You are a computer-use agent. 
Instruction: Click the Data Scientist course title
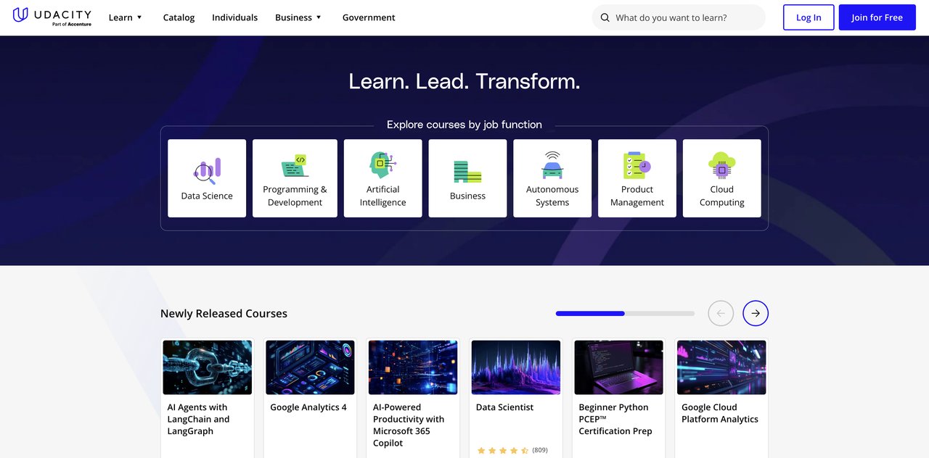pyautogui.click(x=504, y=407)
